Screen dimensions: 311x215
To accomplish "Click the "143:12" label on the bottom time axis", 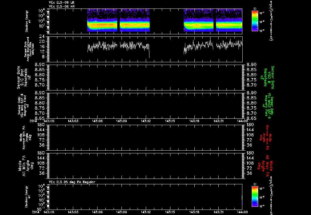I will (x=146, y=212).
